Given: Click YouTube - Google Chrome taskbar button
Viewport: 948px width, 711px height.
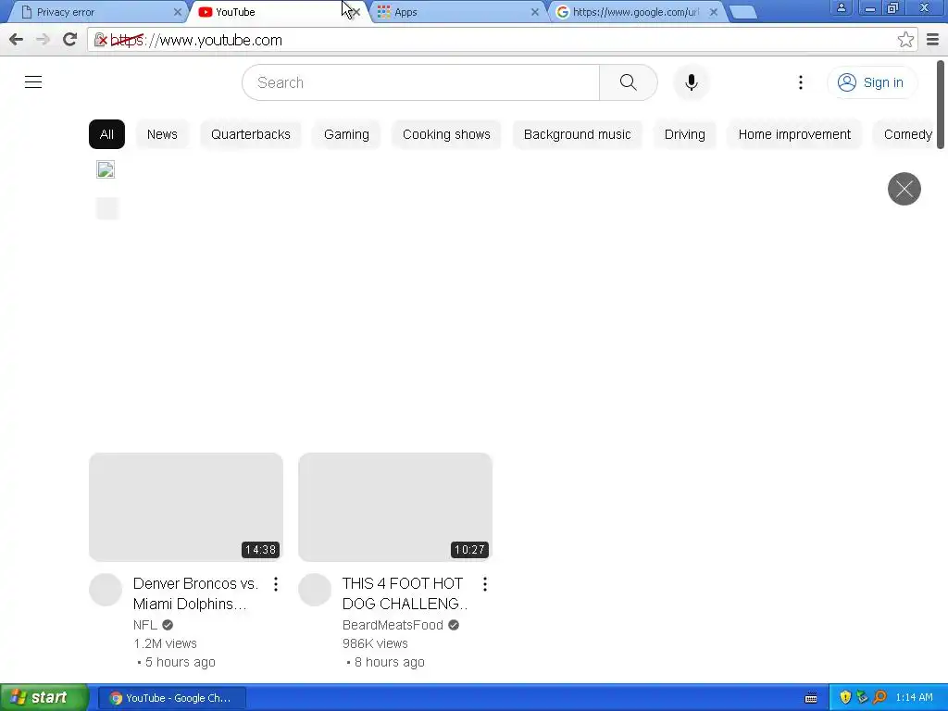Looking at the screenshot, I should click(x=171, y=698).
